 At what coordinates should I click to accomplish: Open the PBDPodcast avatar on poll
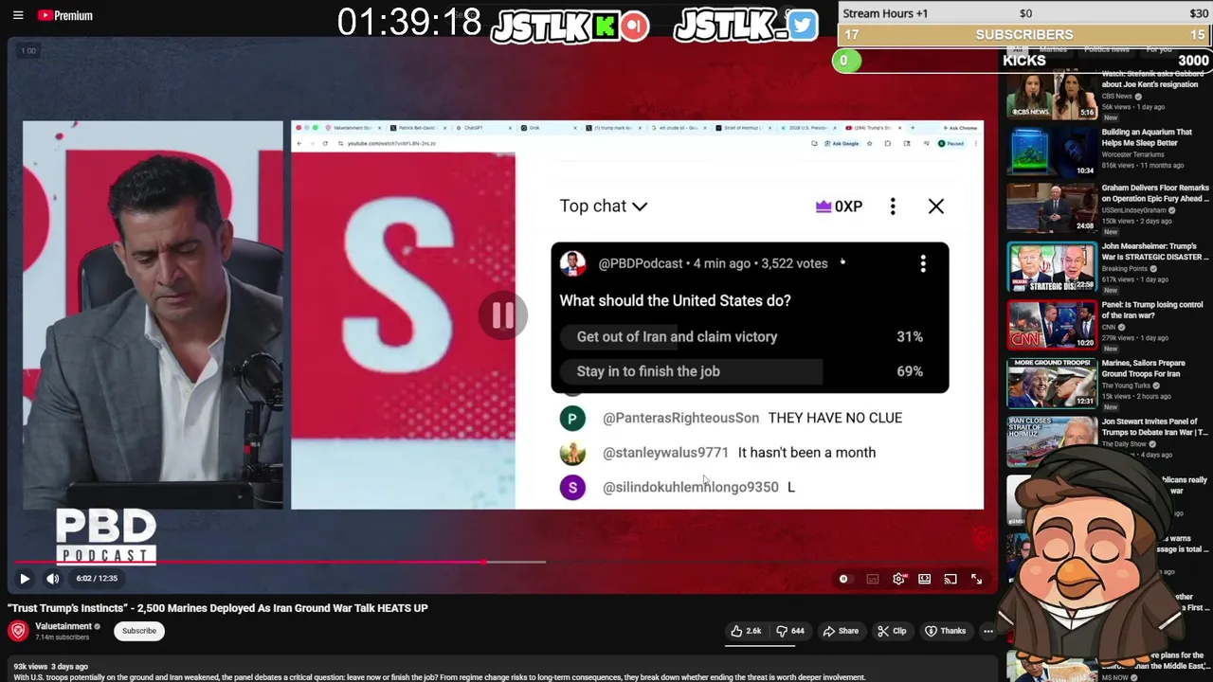572,264
